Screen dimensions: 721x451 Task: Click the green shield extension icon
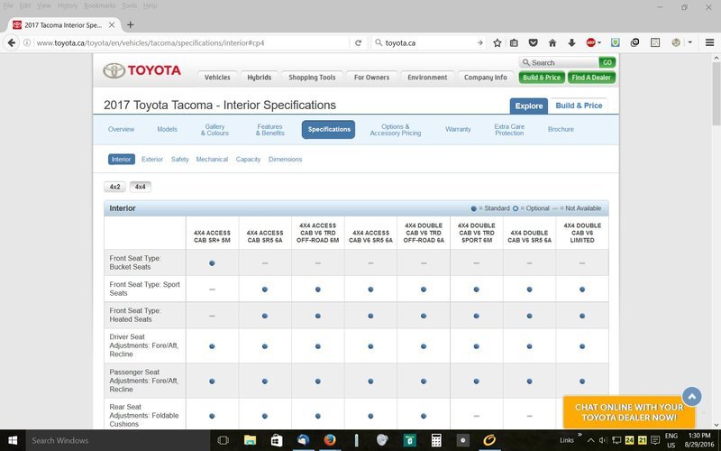tap(616, 42)
